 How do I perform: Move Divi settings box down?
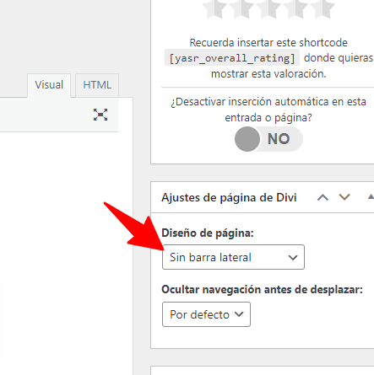(x=344, y=197)
